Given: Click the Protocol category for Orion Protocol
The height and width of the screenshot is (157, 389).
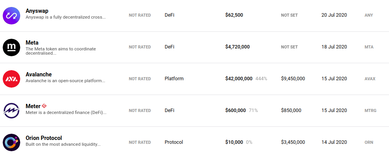Looking at the screenshot, I should [x=173, y=142].
